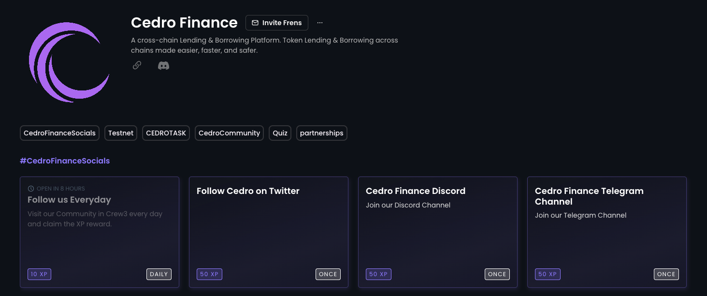The width and height of the screenshot is (707, 296).
Task: Click the 50 XP badge on Telegram card
Action: tap(548, 274)
